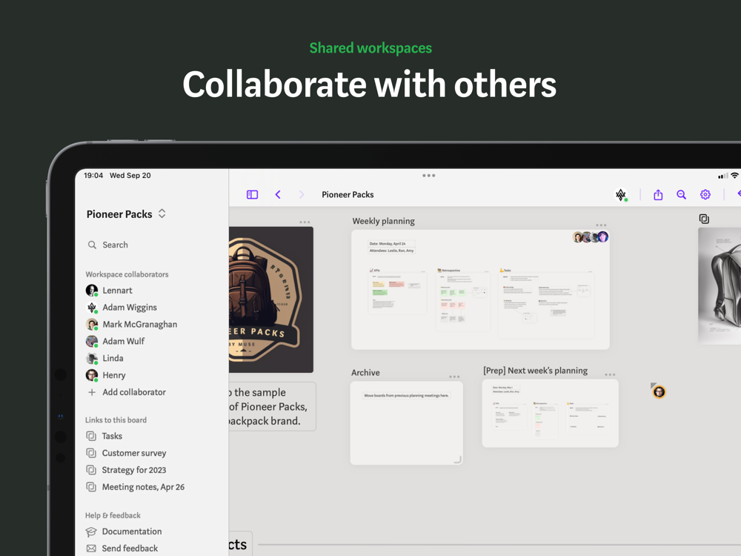The image size is (741, 556).
Task: Open the Pioneer Packs logo card's menu dots
Action: (305, 222)
